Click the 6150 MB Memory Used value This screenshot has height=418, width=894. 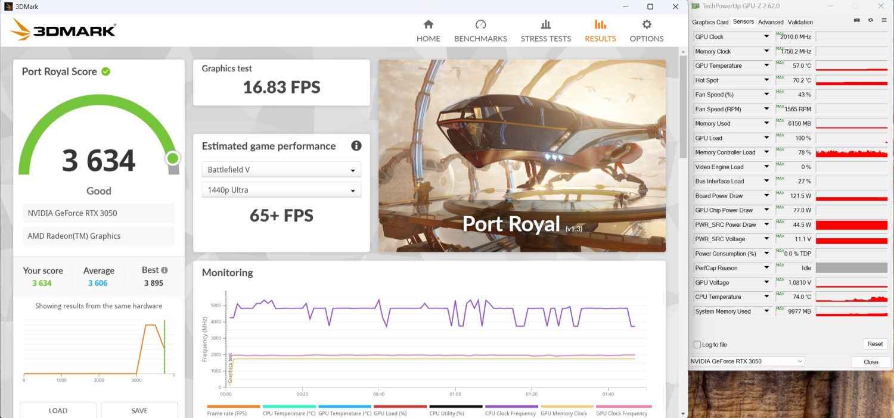pos(799,124)
